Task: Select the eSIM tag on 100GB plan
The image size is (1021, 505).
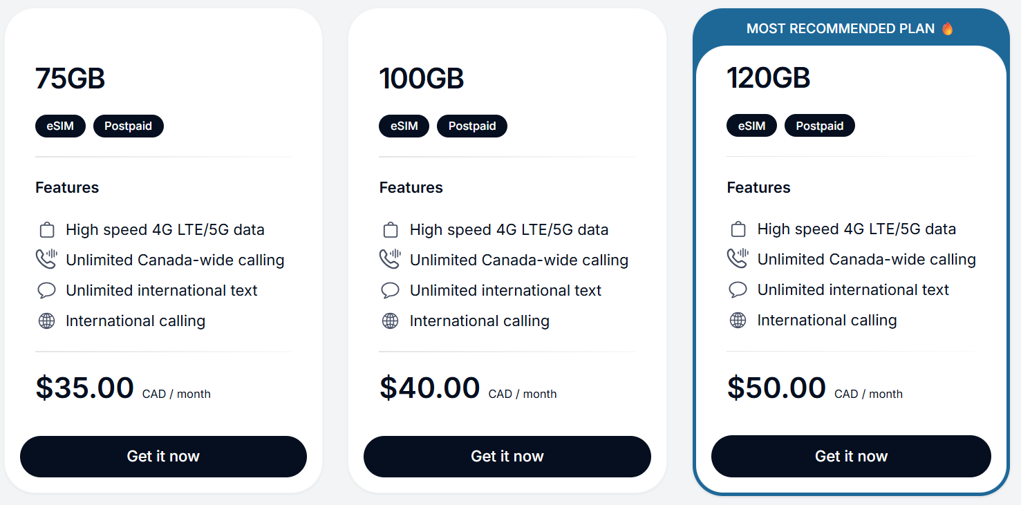Action: pyautogui.click(x=404, y=126)
